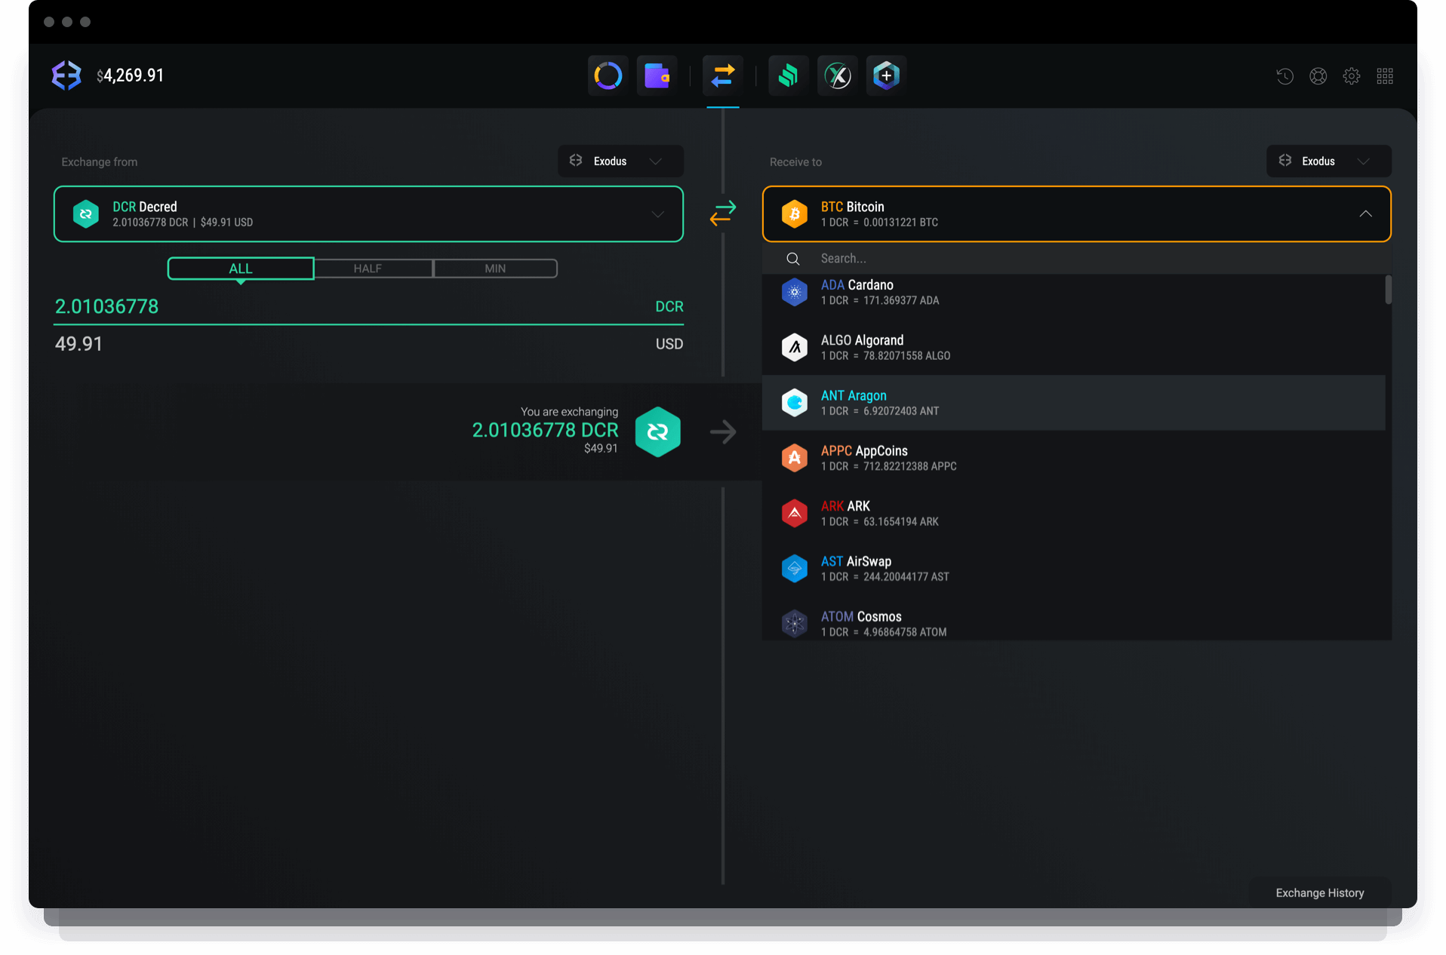The width and height of the screenshot is (1446, 955).
Task: Open the settings gear icon
Action: click(x=1351, y=76)
